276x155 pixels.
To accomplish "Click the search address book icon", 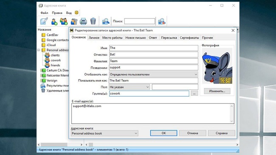I will point(106,22).
